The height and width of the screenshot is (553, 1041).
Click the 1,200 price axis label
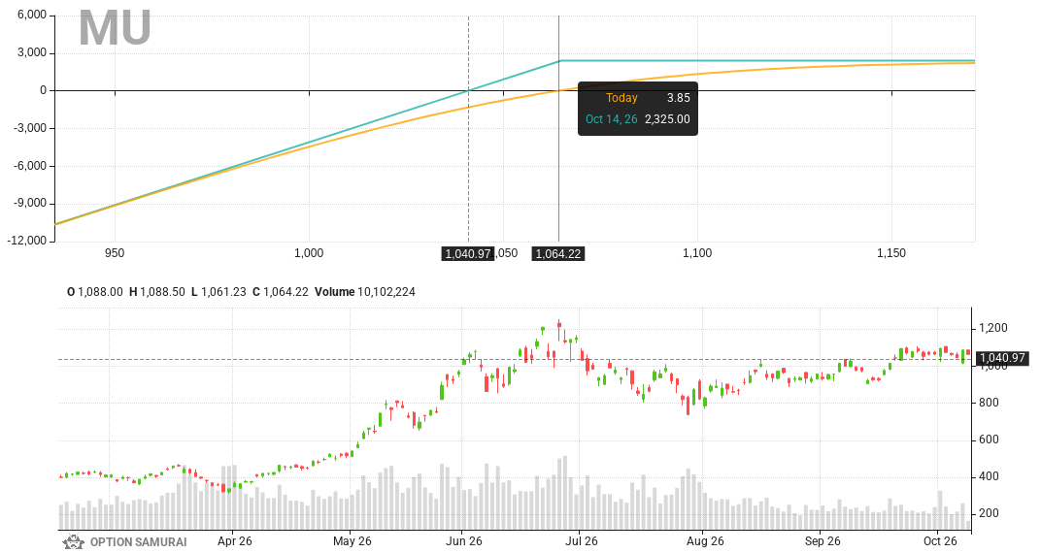point(992,328)
